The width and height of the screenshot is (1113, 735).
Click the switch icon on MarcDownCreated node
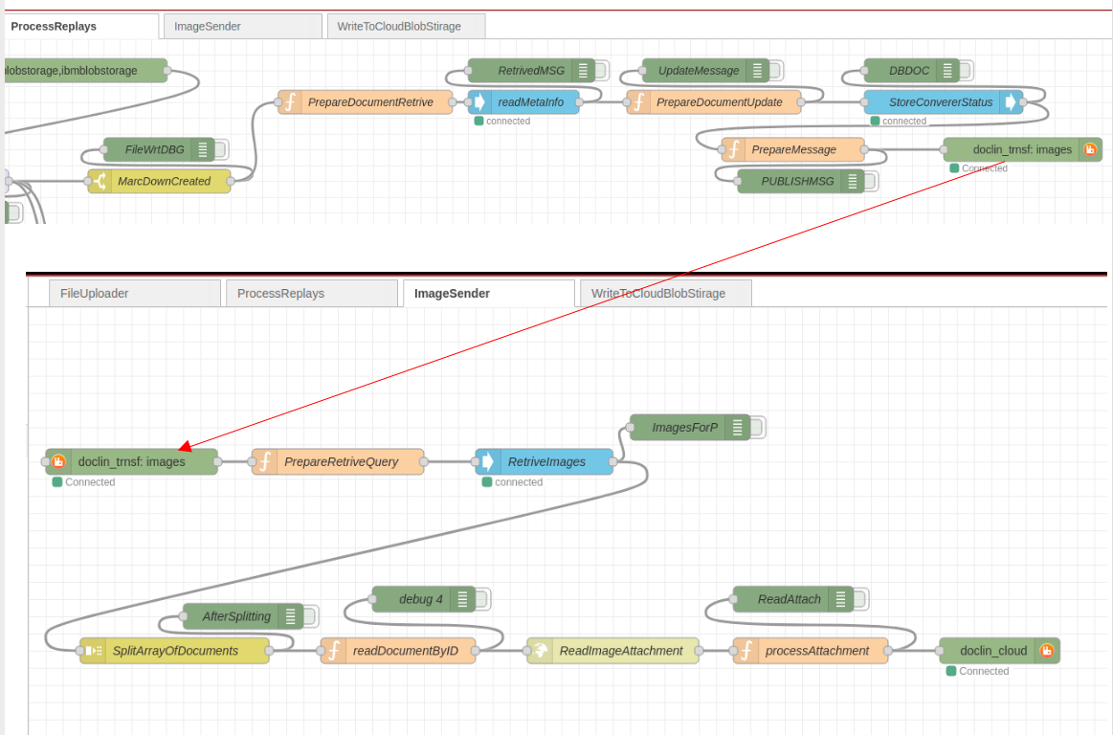100,182
